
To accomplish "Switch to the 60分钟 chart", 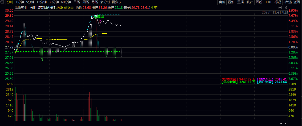I will click(x=66, y=2).
